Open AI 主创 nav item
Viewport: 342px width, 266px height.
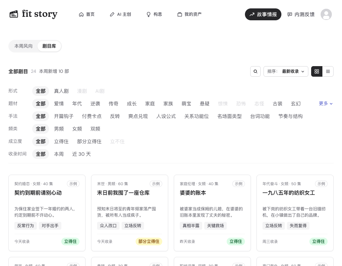[121, 14]
